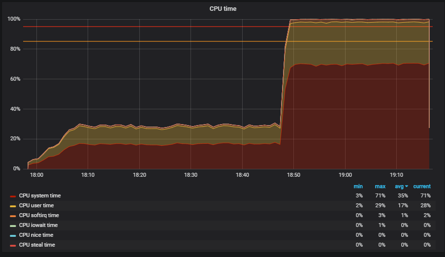This screenshot has height=257, width=445.
Task: Click the 80% y-axis label
Action: pos(15,49)
